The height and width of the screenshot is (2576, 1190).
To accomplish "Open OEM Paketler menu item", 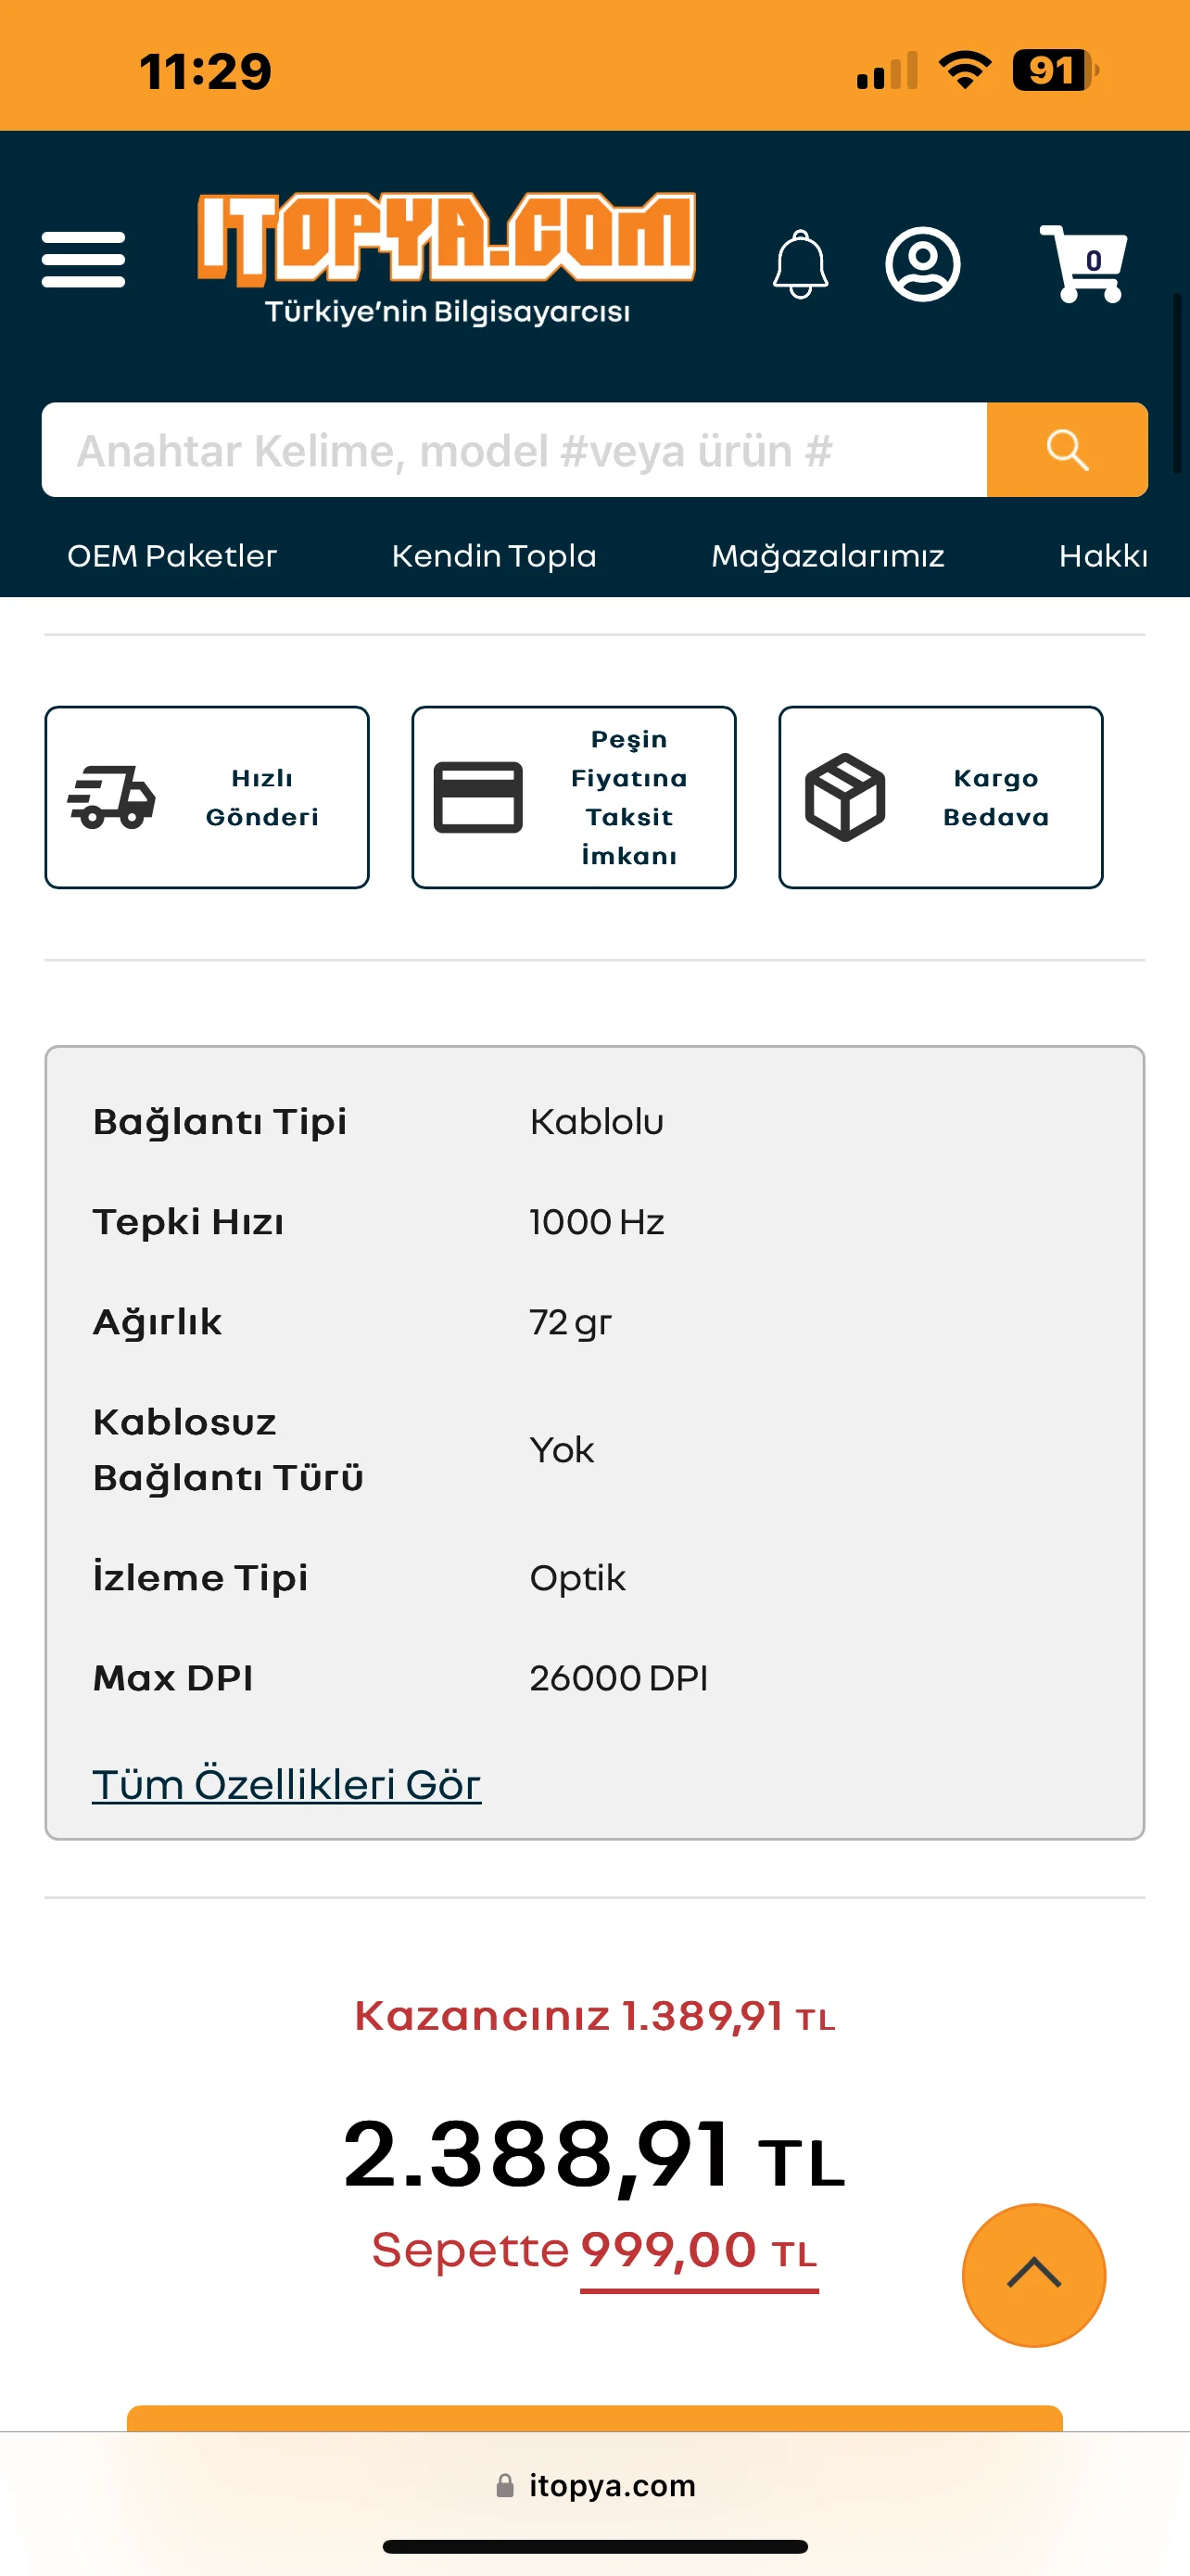I will click(x=171, y=556).
